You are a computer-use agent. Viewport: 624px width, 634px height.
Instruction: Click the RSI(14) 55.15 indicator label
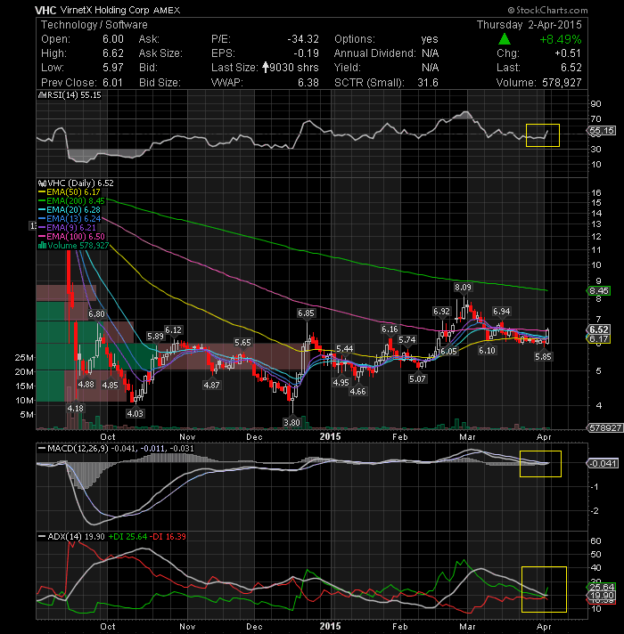coord(70,95)
